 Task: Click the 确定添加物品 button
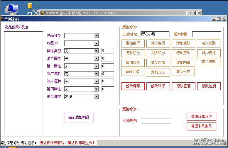[x=79, y=117]
